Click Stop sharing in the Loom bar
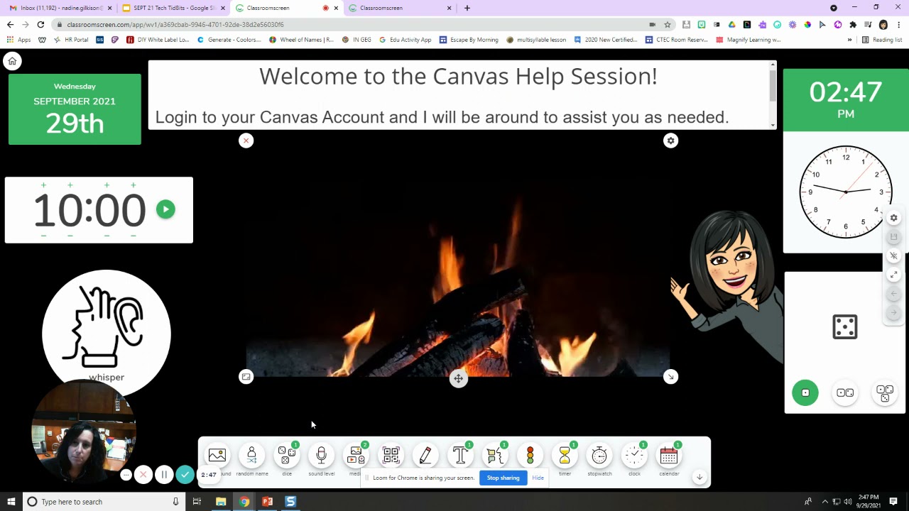This screenshot has width=909, height=511. [503, 478]
